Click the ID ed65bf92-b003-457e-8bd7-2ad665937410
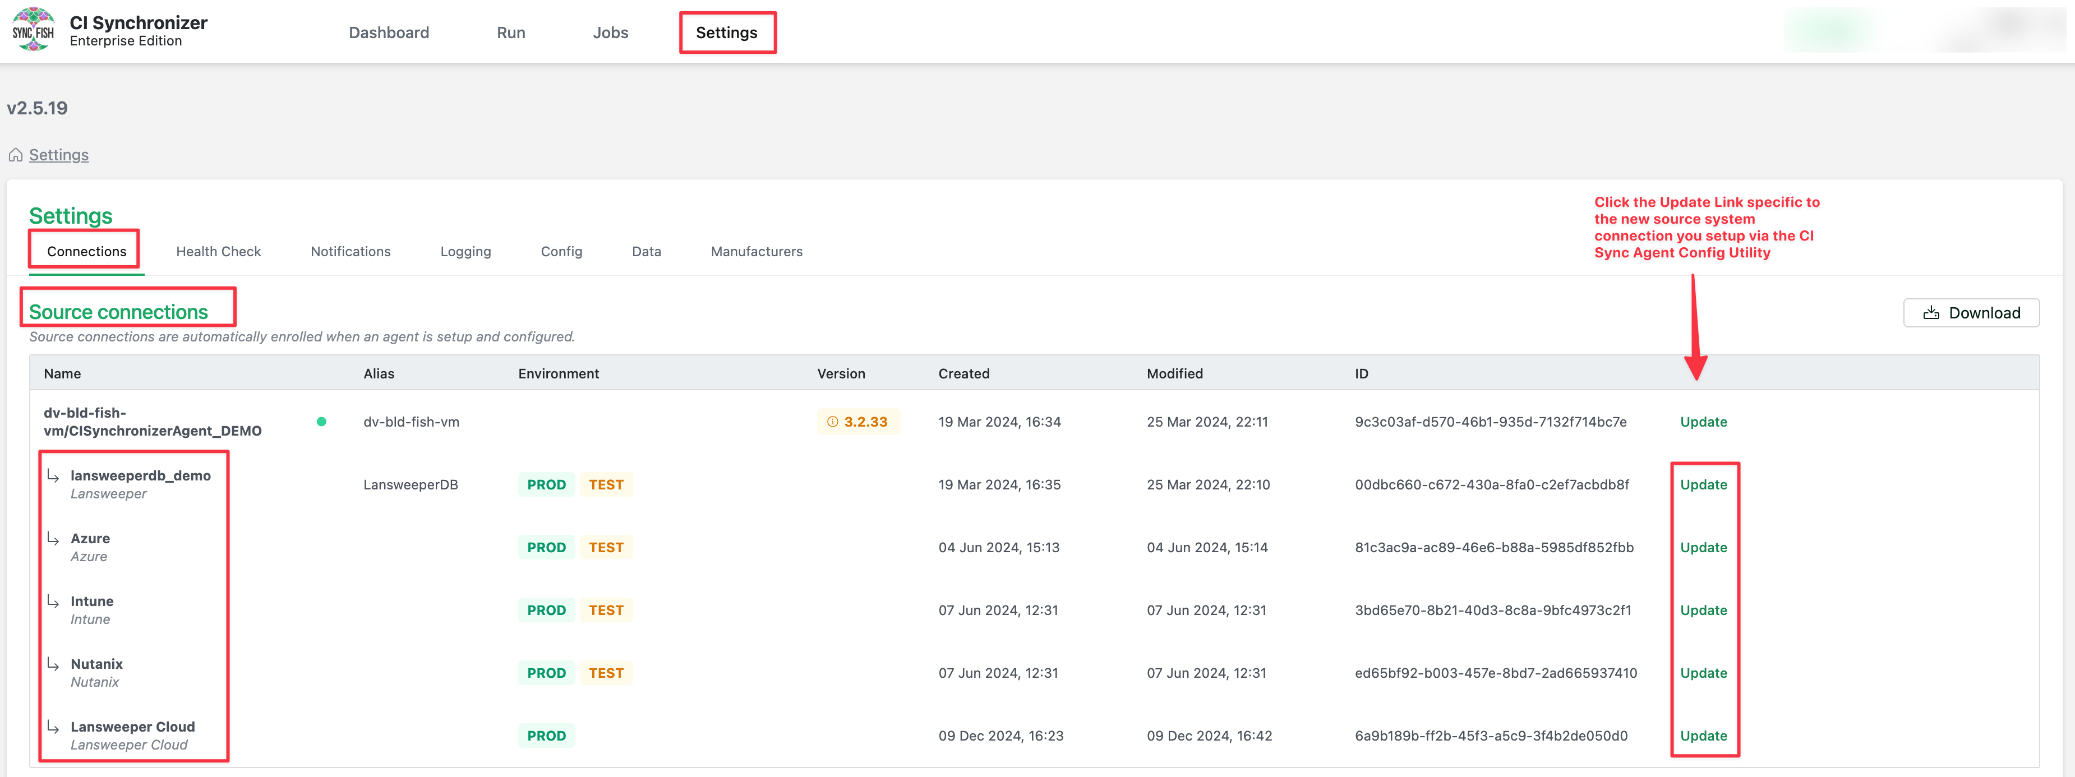Screen dimensions: 2075x777 point(1496,672)
